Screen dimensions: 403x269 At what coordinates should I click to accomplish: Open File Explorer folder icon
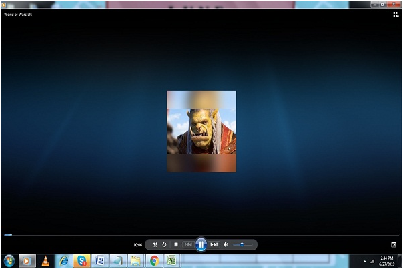click(x=135, y=261)
